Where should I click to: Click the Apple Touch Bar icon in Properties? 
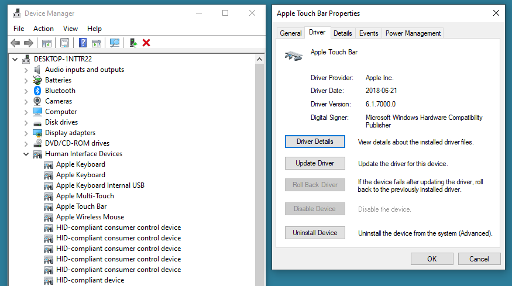coord(294,56)
